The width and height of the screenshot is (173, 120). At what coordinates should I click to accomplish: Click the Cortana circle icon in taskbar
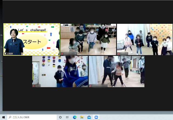pyautogui.click(x=60, y=117)
